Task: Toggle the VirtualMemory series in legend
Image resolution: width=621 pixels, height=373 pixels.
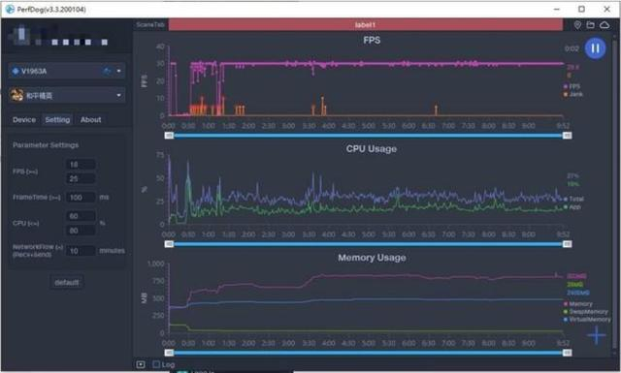Action: pos(587,319)
